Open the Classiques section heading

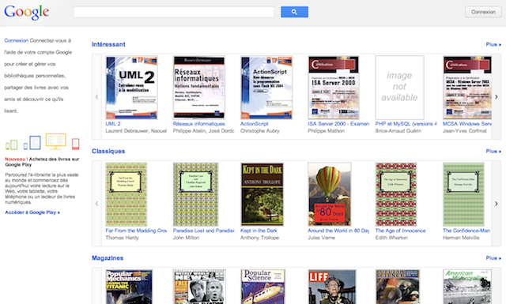108,151
